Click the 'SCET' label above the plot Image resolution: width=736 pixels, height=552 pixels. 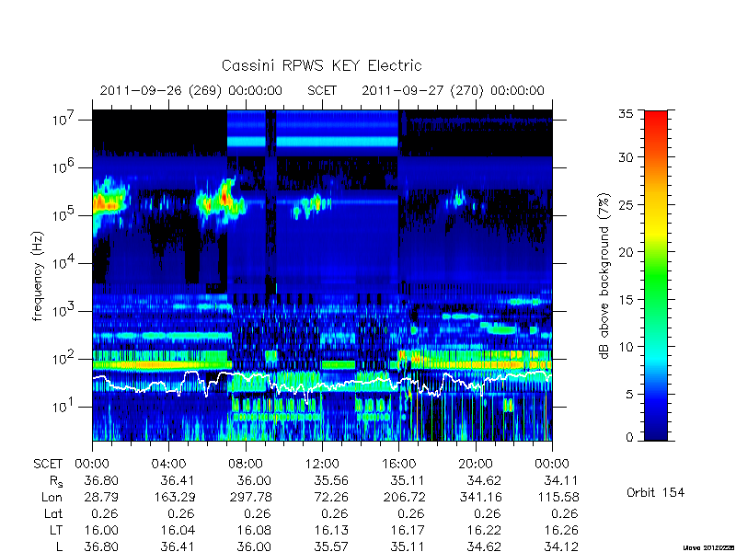(x=322, y=90)
